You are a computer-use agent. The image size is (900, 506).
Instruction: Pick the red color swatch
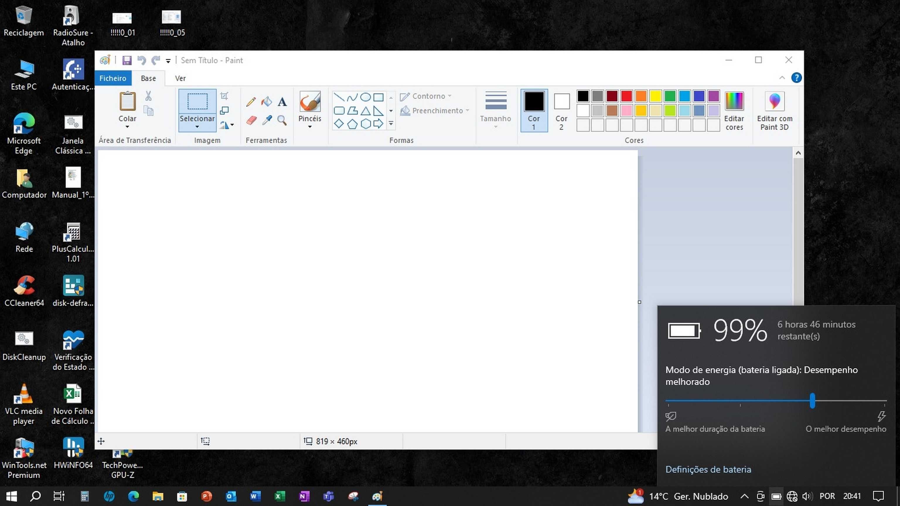pyautogui.click(x=626, y=96)
